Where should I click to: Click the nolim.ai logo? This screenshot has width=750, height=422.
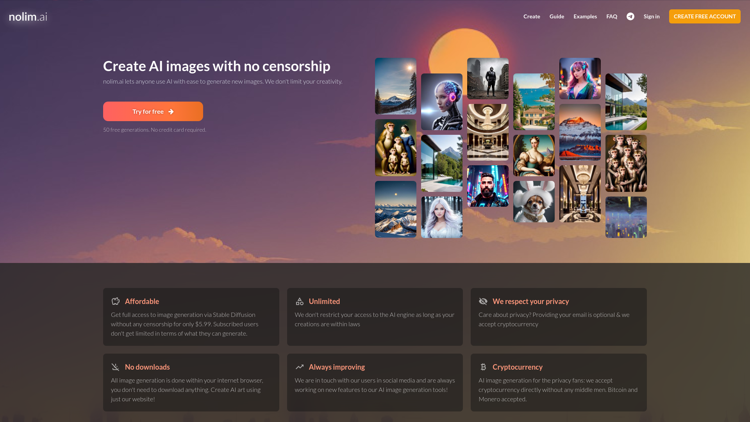pos(28,16)
